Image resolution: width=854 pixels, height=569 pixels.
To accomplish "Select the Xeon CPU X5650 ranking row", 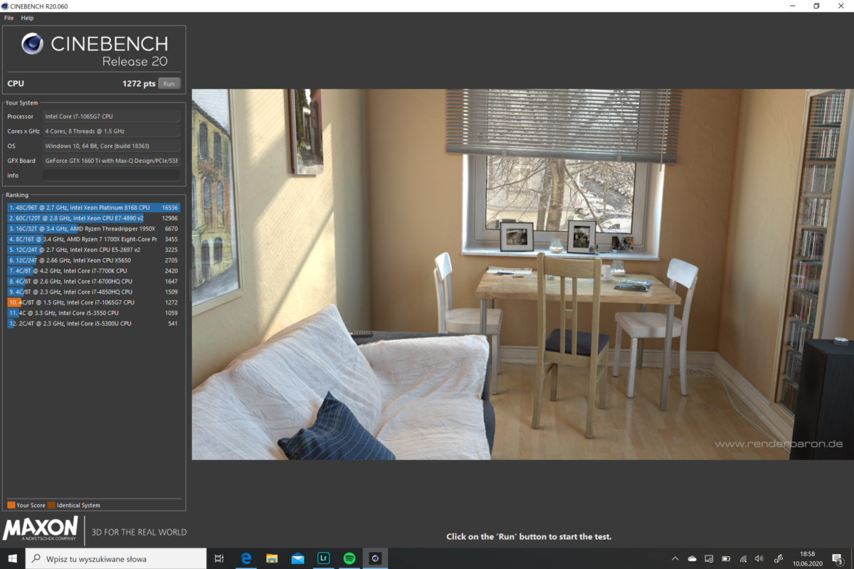I will (93, 260).
